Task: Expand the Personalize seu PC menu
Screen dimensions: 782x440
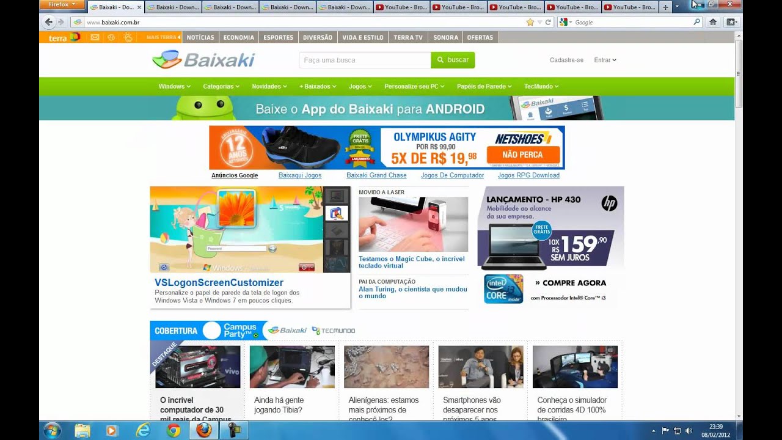Action: pyautogui.click(x=414, y=86)
